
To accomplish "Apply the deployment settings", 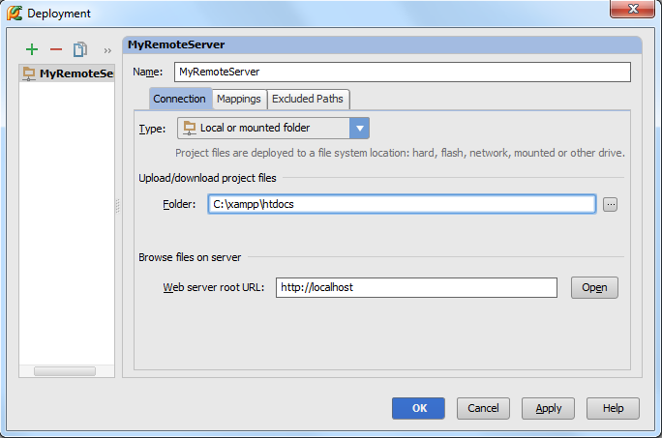I will pos(548,408).
